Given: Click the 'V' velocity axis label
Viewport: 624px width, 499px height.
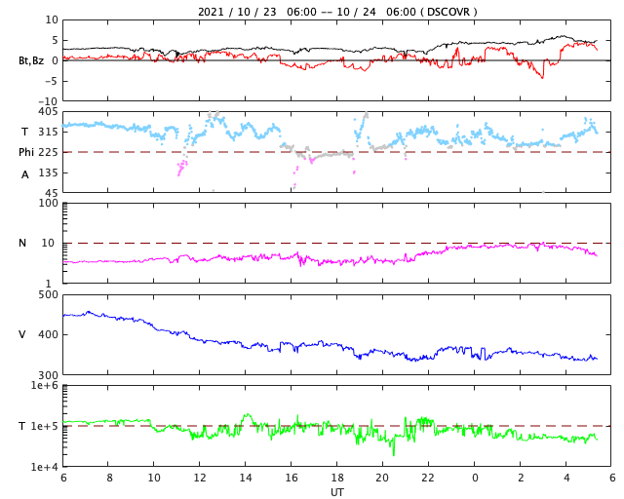Looking at the screenshot, I should [22, 334].
